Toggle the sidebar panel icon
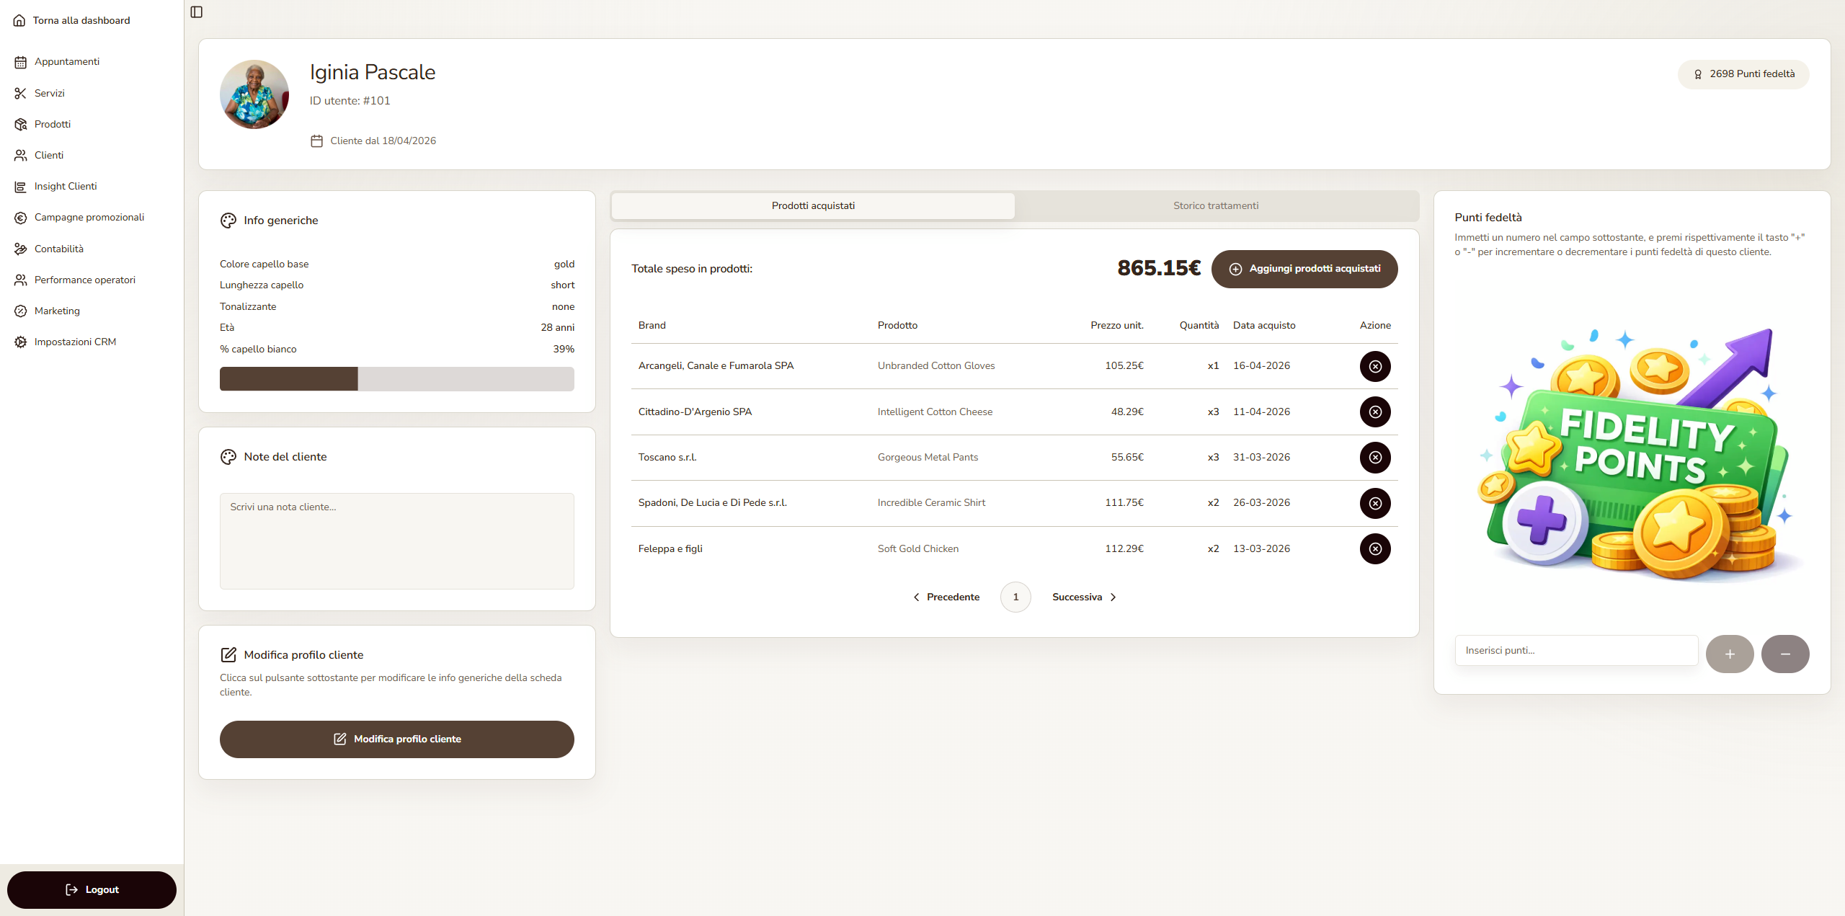This screenshot has width=1845, height=916. 196,12
